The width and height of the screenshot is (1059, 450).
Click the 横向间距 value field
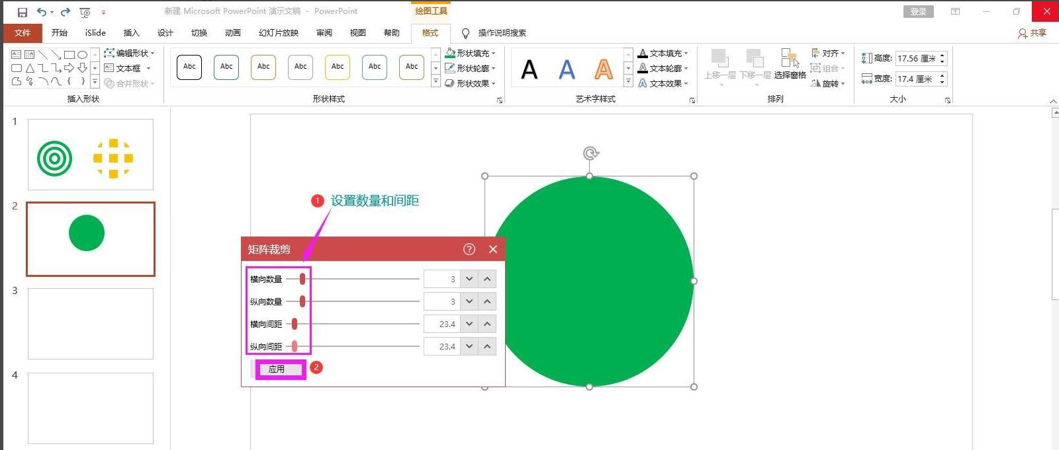pyautogui.click(x=441, y=324)
